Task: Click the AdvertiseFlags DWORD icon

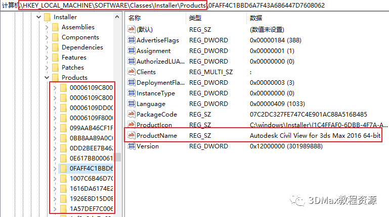Action: pyautogui.click(x=132, y=40)
